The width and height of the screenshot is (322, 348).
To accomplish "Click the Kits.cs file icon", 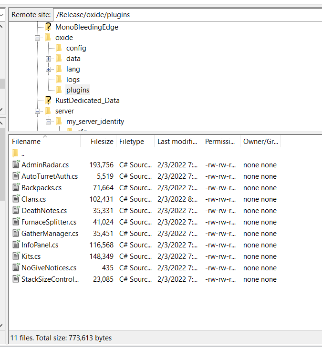I will tap(16, 256).
